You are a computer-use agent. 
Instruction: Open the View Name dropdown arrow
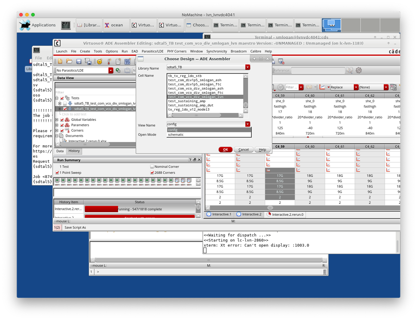tap(248, 124)
